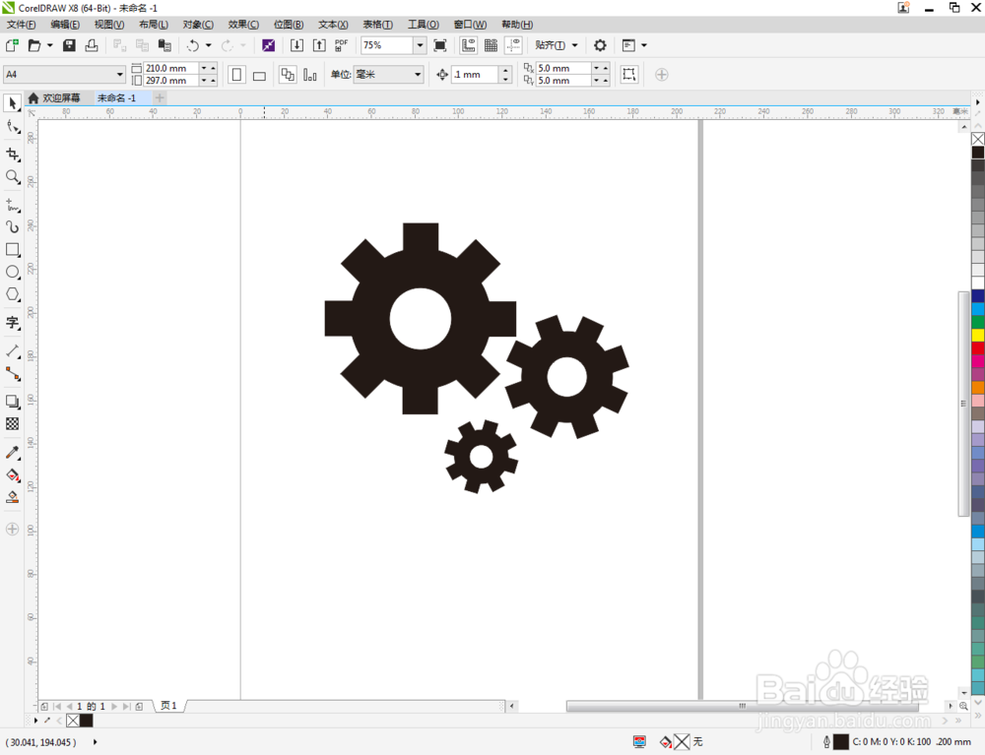
Task: Open the page size A4 dropdown
Action: (119, 74)
